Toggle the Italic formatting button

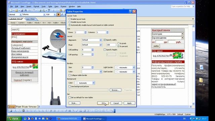pyautogui.click(x=62, y=14)
